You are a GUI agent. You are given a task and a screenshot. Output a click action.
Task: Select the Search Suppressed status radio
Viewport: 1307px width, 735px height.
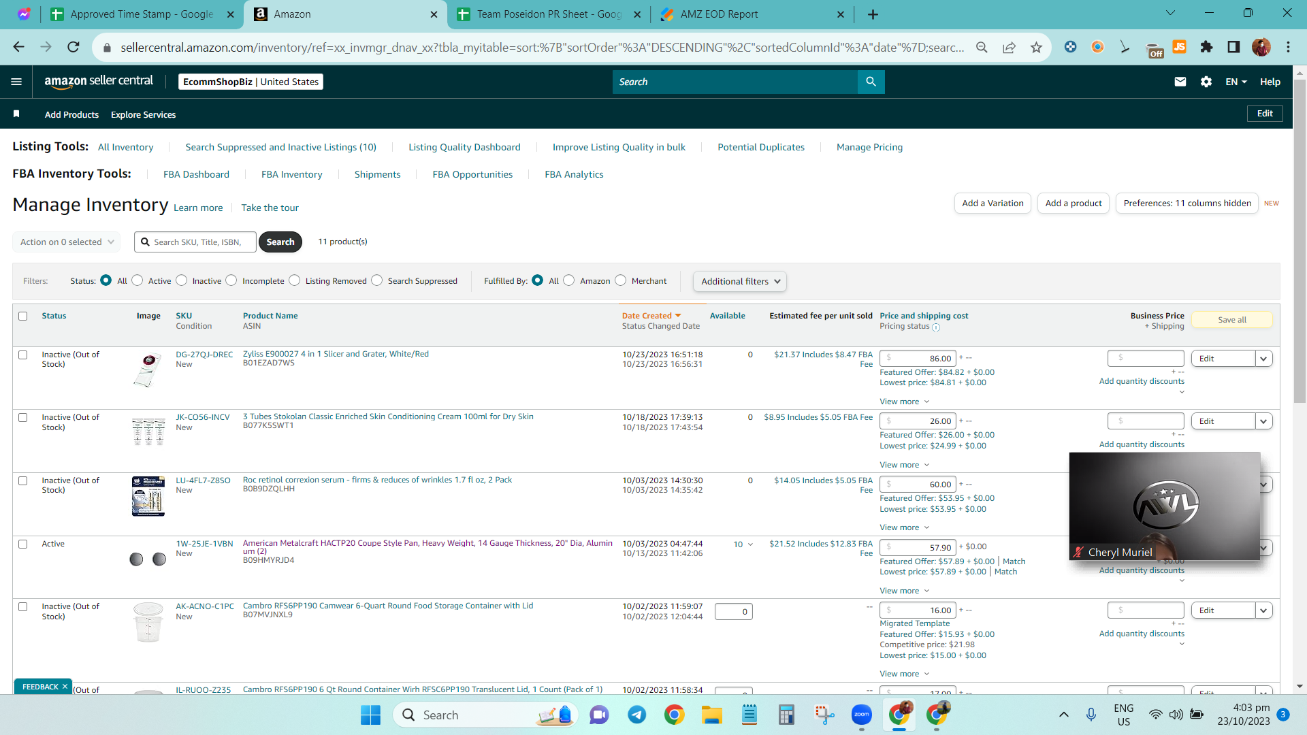[377, 280]
